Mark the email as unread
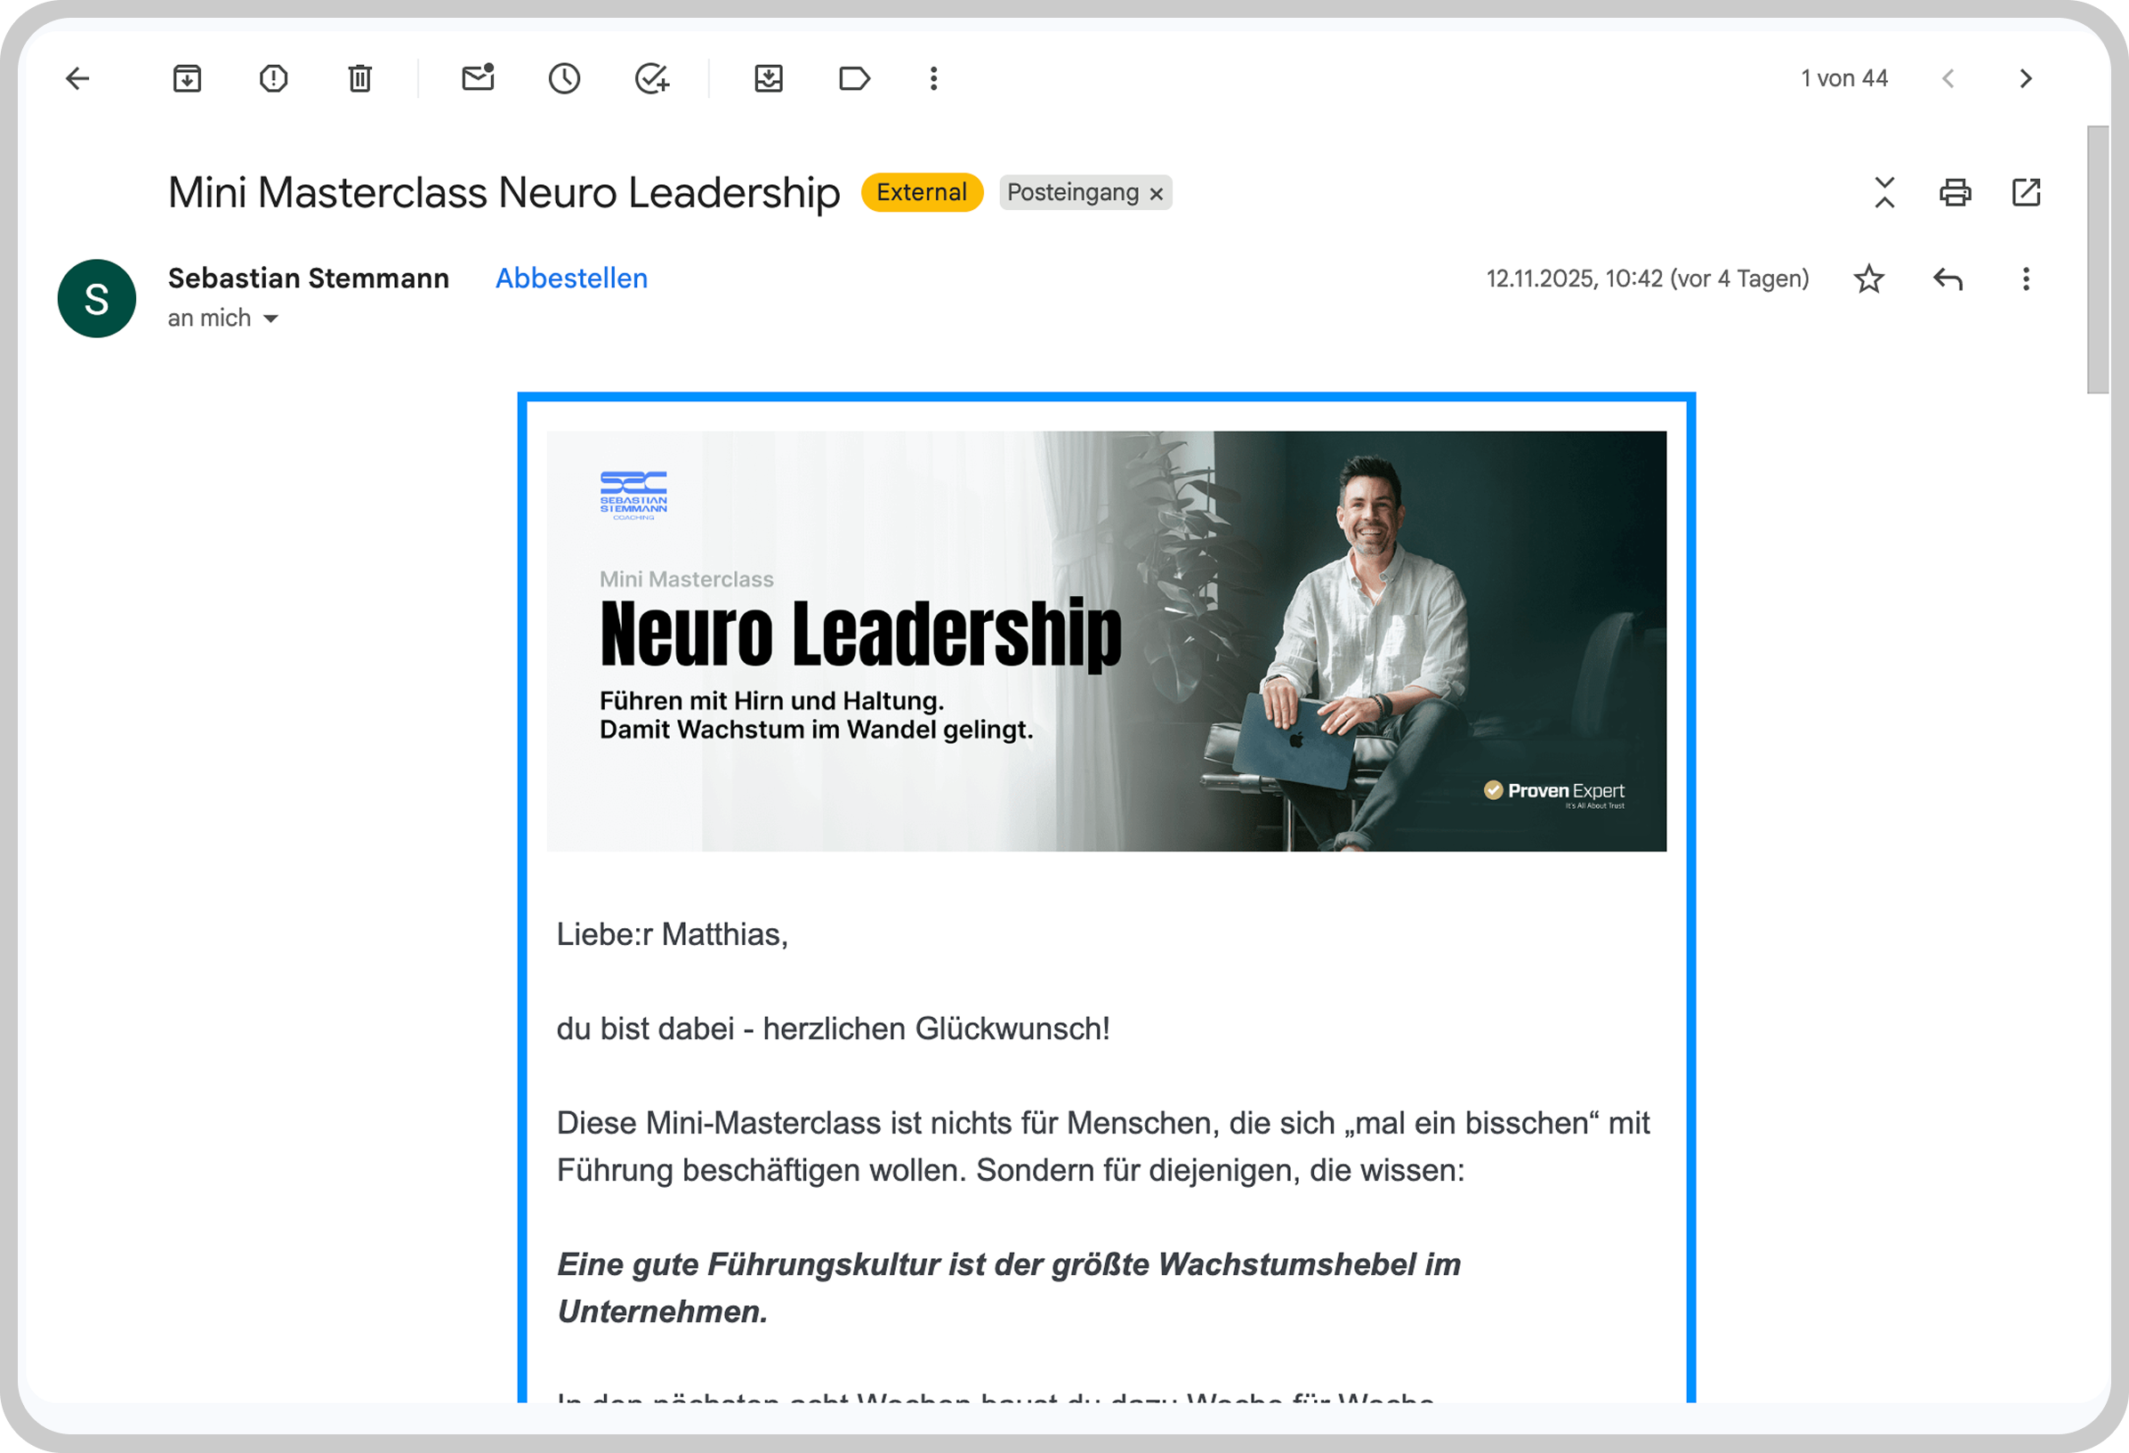The width and height of the screenshot is (2129, 1453). pos(477,79)
